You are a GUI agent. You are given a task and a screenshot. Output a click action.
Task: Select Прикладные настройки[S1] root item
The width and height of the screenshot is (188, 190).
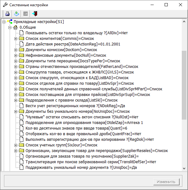point(39,22)
